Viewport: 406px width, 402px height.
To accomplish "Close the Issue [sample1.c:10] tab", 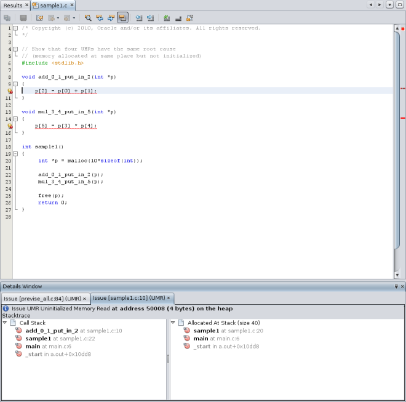I will tap(169, 298).
